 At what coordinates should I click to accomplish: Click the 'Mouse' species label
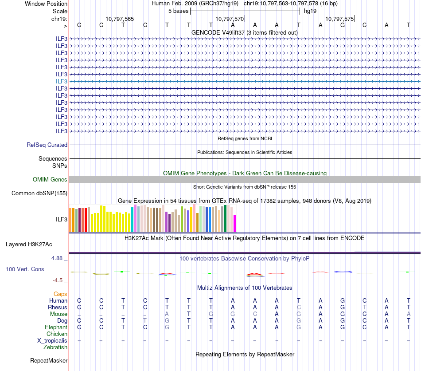[58, 314]
